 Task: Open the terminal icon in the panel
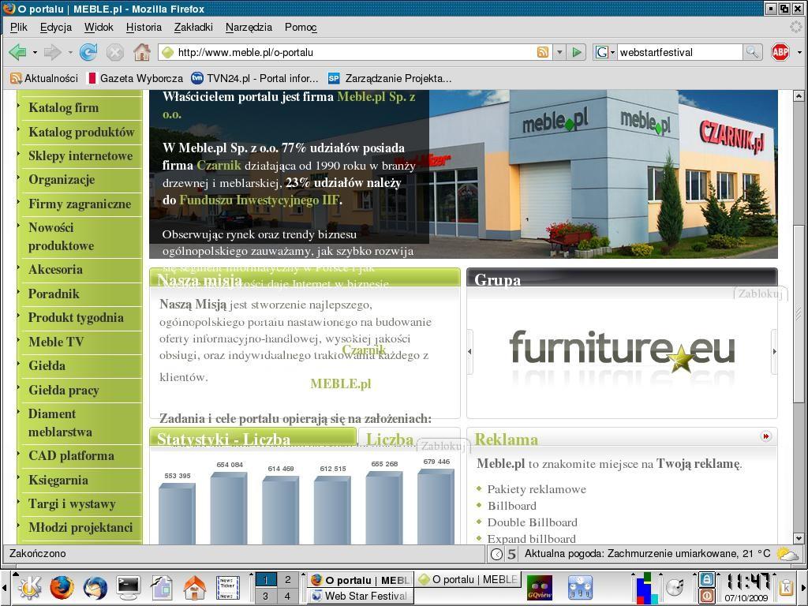[x=129, y=587]
